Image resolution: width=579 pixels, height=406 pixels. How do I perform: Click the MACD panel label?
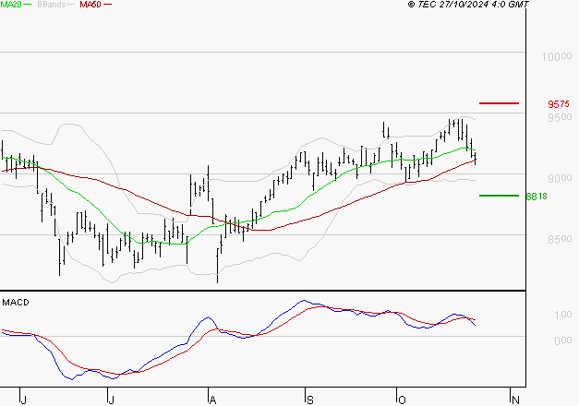tap(16, 303)
